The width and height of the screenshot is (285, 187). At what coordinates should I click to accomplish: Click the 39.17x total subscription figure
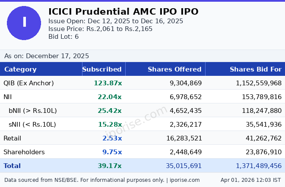coord(110,166)
